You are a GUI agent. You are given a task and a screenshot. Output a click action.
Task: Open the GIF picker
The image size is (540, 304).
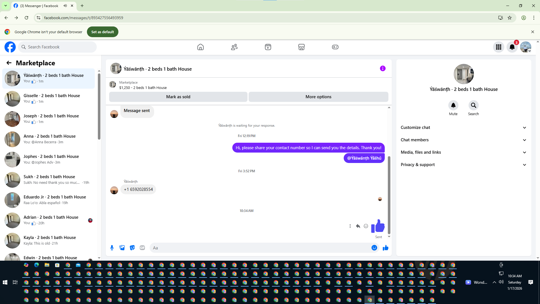coord(142,248)
